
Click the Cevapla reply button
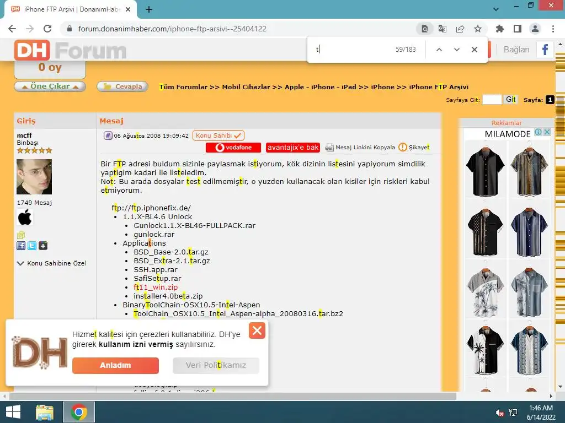pos(122,86)
